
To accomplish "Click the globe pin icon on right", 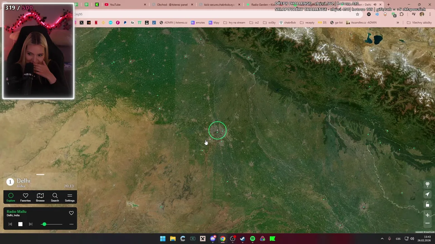I will click(x=428, y=184).
